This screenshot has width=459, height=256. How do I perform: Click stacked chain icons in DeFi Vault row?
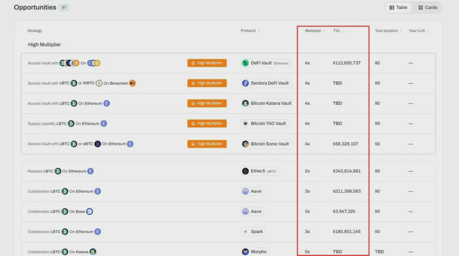coord(94,63)
